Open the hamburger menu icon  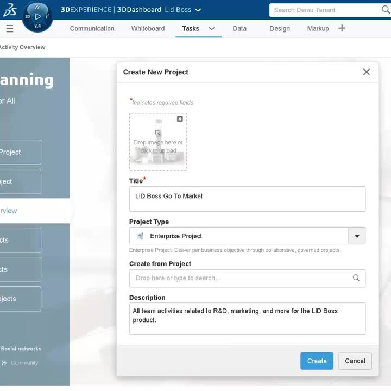[10, 28]
